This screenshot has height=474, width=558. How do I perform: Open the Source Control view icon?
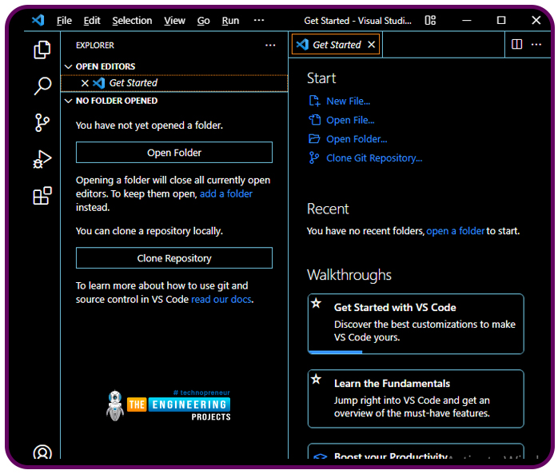point(42,123)
